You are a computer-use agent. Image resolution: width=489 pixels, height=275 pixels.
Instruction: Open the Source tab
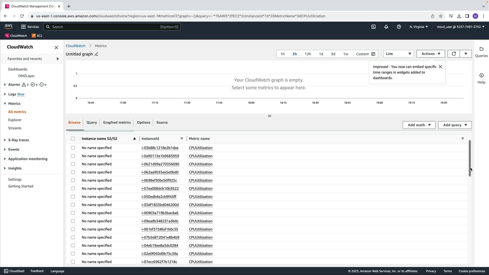click(162, 122)
